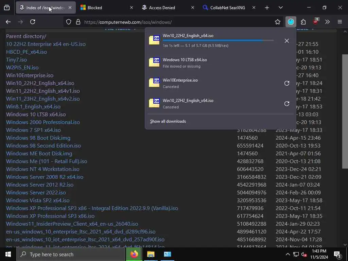Image resolution: width=348 pixels, height=261 pixels.
Task: Cancel the active Win10_22H2 download
Action: click(287, 41)
